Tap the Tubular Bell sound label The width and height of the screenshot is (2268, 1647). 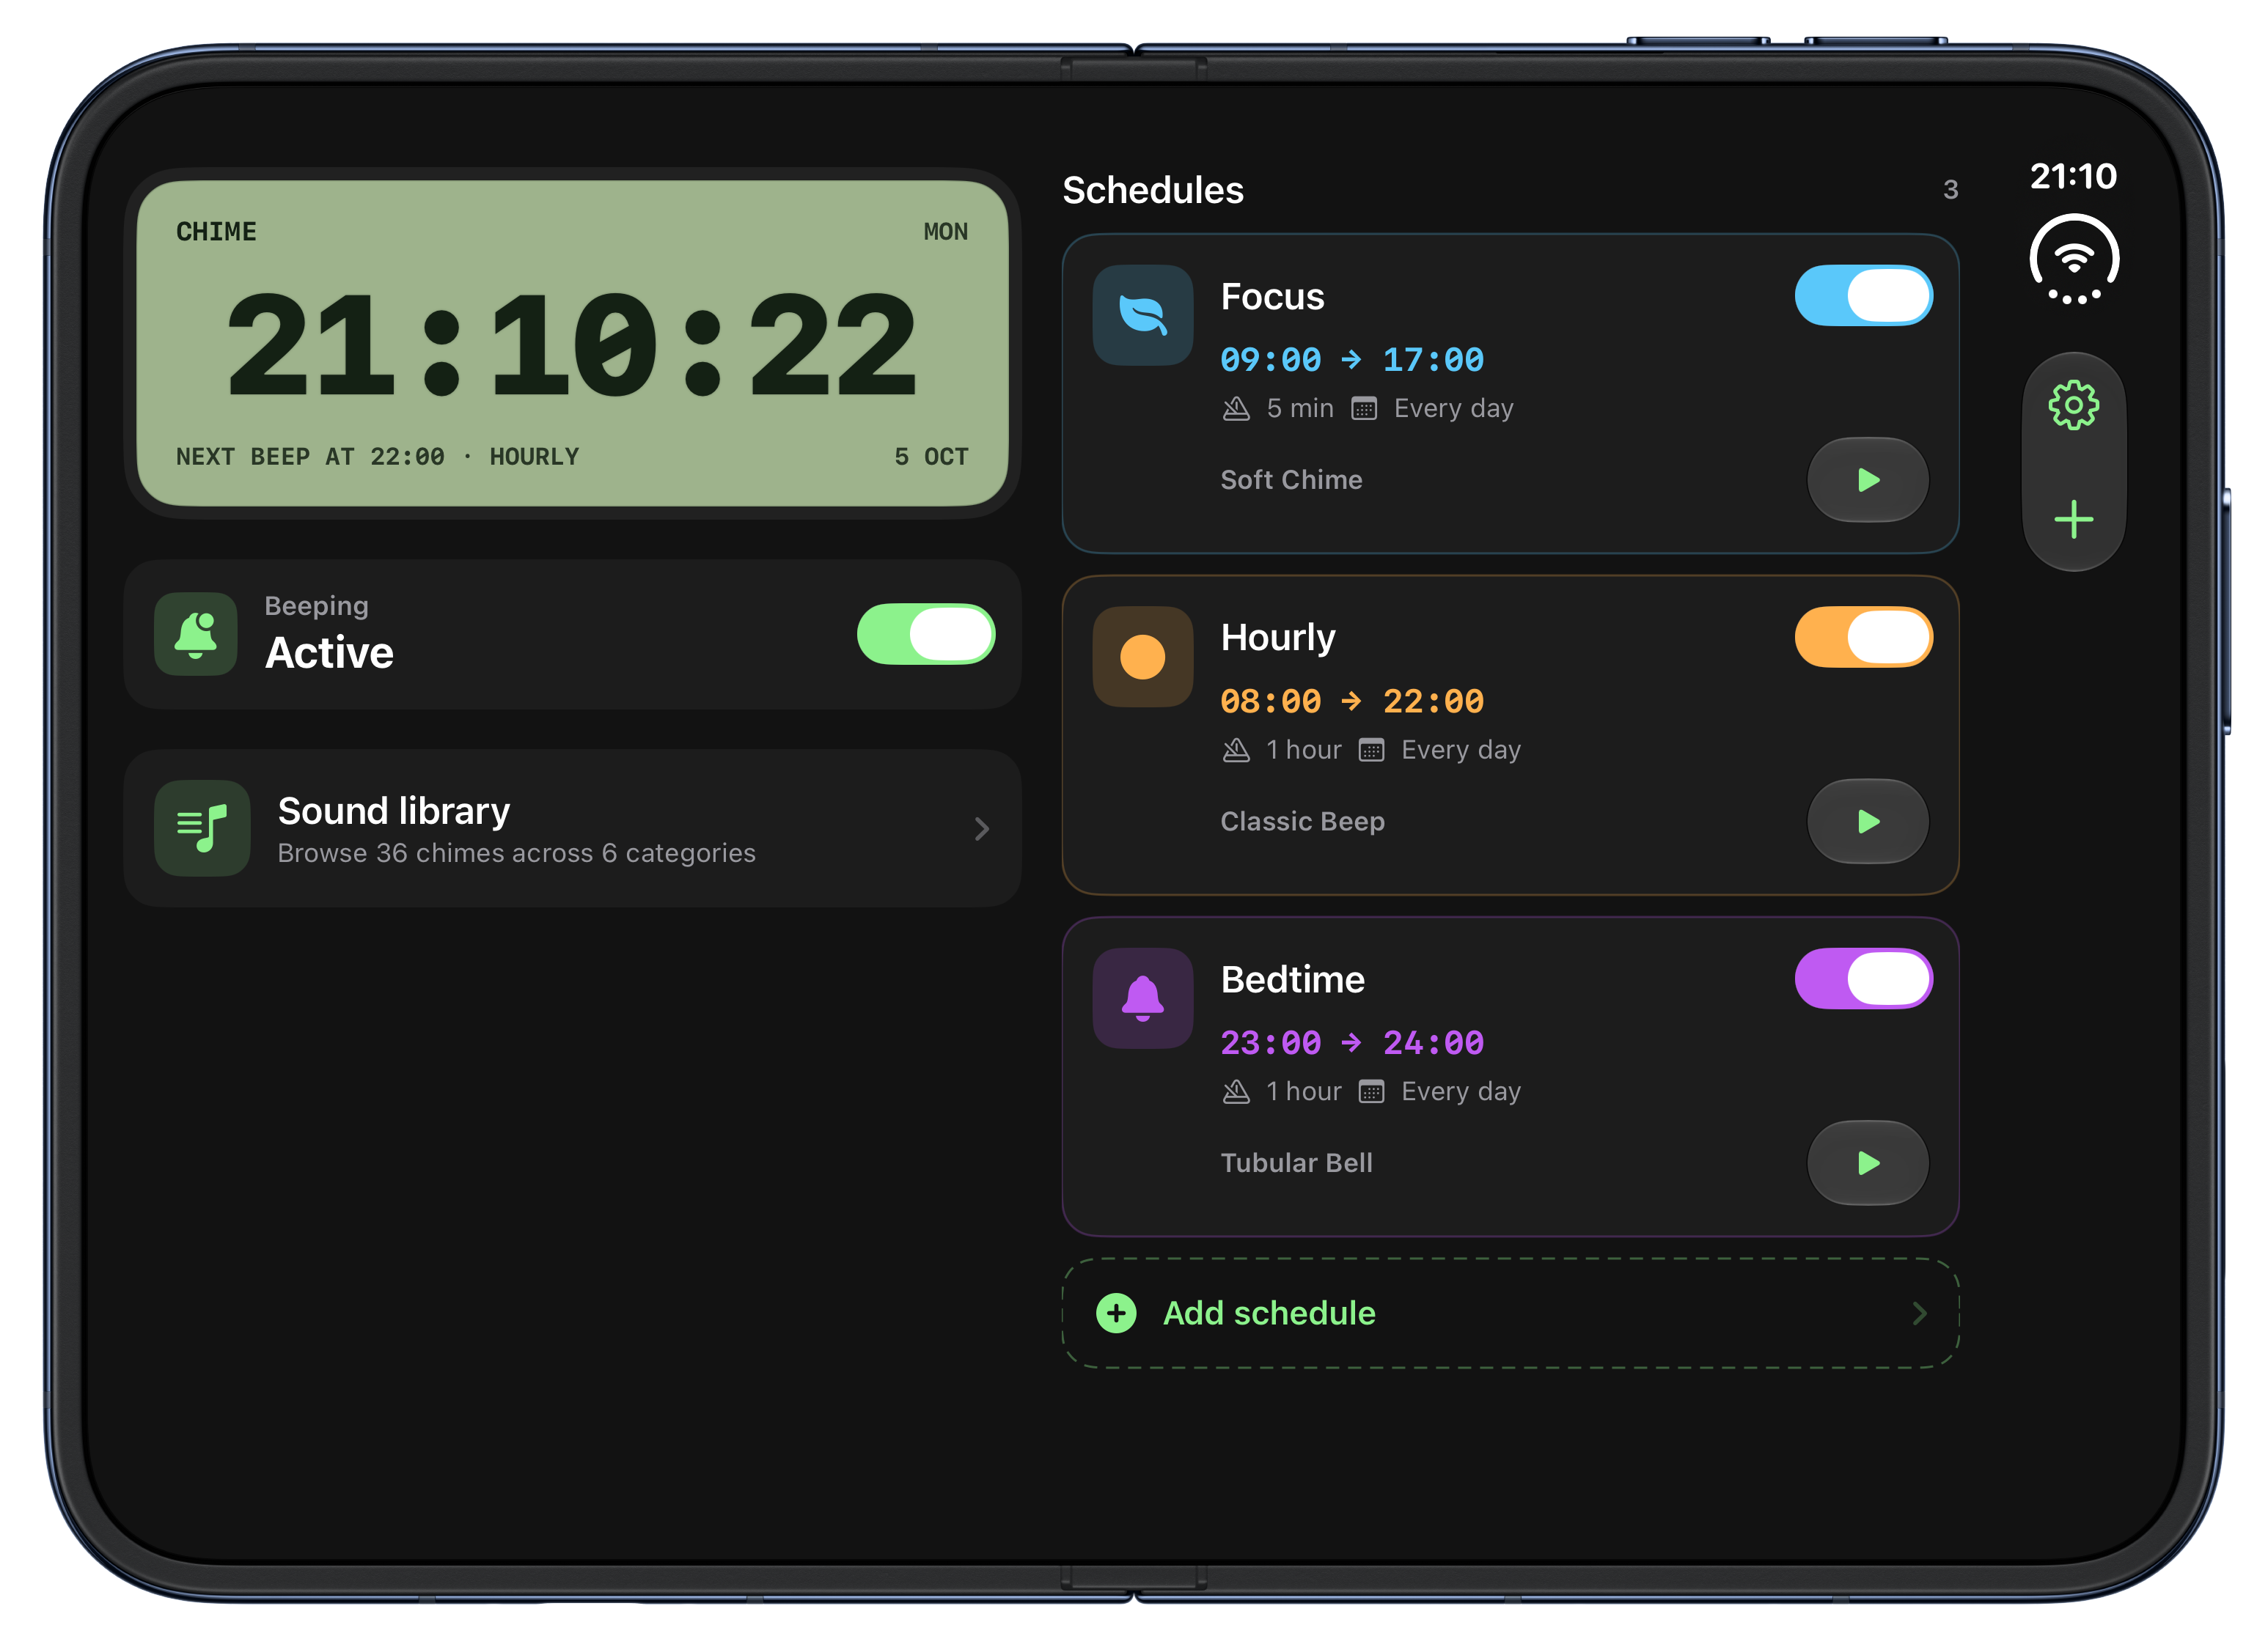point(1296,1163)
